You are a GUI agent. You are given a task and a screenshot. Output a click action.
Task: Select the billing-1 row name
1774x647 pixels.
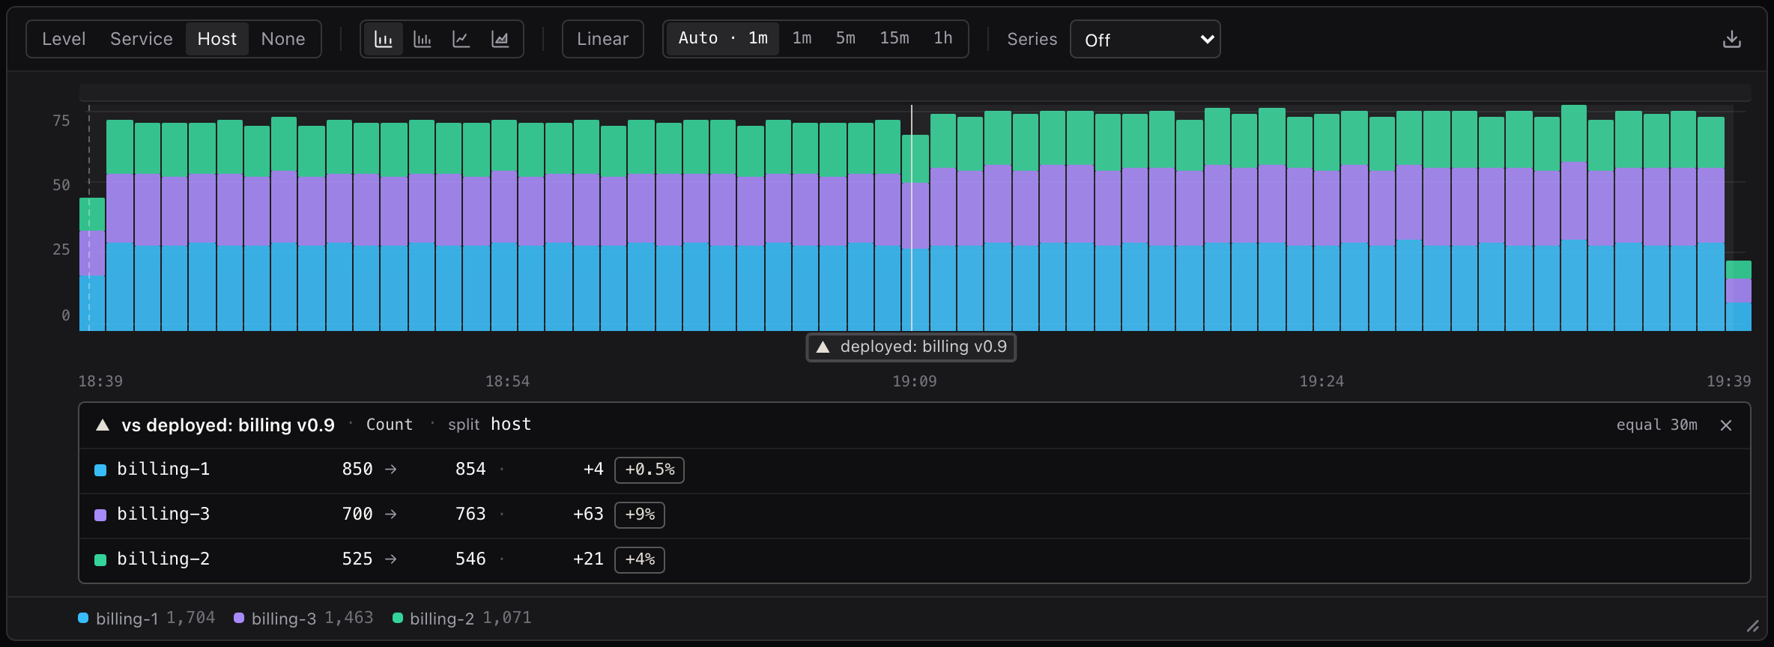[163, 470]
